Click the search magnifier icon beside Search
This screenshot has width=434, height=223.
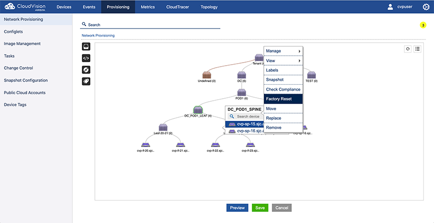84,24
